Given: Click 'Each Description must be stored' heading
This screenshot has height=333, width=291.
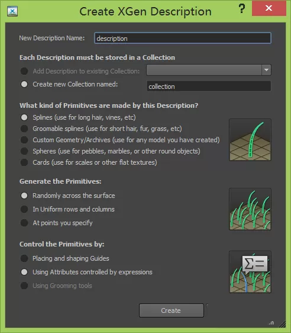Looking at the screenshot, I should 97,57.
